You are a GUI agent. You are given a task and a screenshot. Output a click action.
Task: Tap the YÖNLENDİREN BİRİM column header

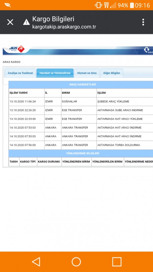point(76,161)
